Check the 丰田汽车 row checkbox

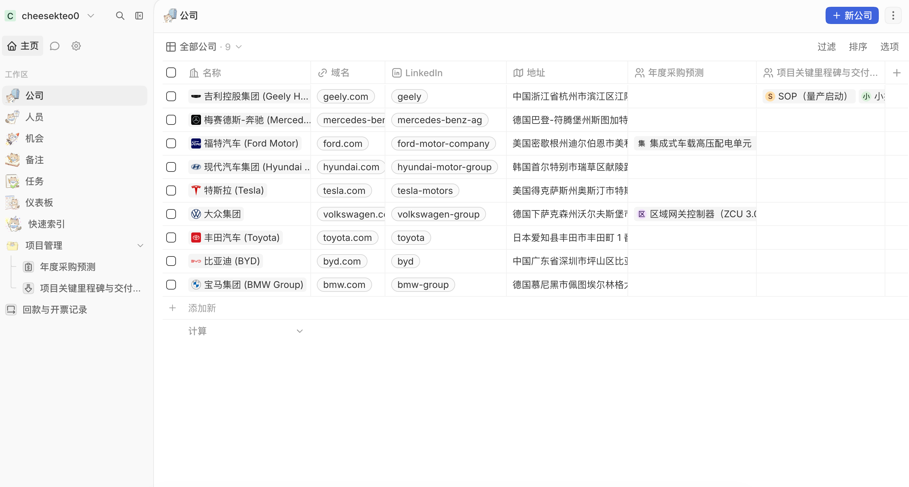(x=171, y=238)
